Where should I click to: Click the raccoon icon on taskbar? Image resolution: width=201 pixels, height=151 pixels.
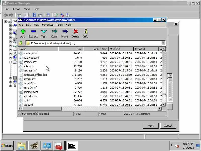(x=34, y=146)
